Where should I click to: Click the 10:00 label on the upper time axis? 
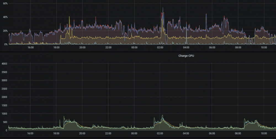(x=264, y=48)
